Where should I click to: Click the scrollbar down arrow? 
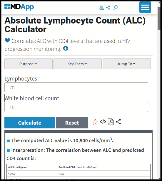pyautogui.click(x=159, y=178)
